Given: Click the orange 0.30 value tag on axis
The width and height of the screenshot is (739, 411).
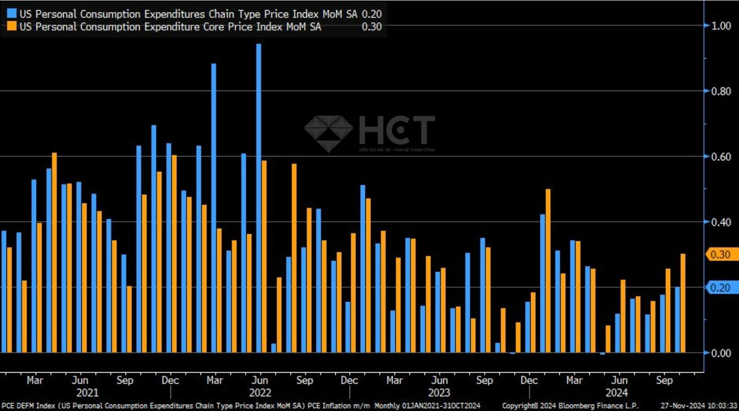Looking at the screenshot, I should point(721,254).
